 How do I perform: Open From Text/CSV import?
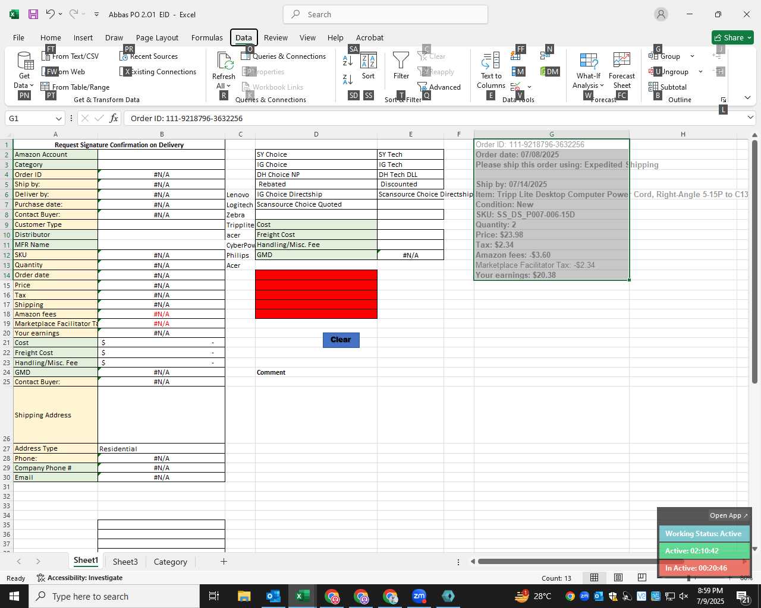70,56
